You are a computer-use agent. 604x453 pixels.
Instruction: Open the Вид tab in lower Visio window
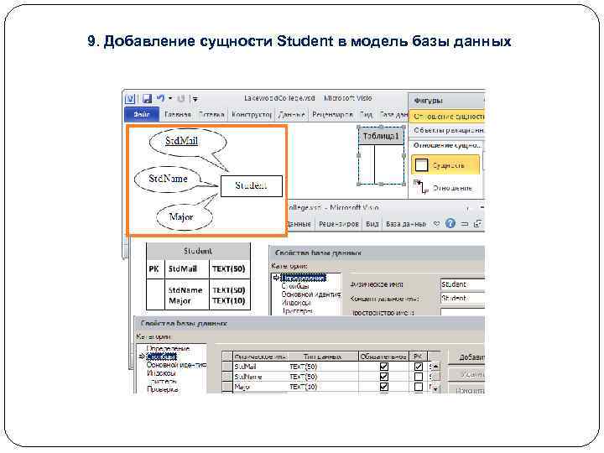tap(372, 224)
